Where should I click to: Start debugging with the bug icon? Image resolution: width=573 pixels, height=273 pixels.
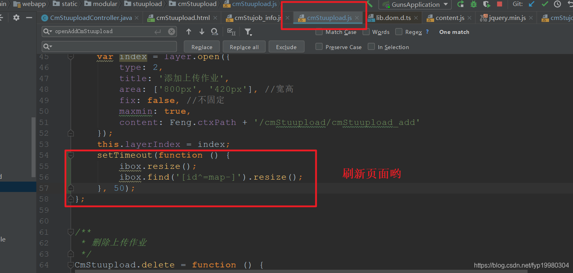click(x=474, y=4)
